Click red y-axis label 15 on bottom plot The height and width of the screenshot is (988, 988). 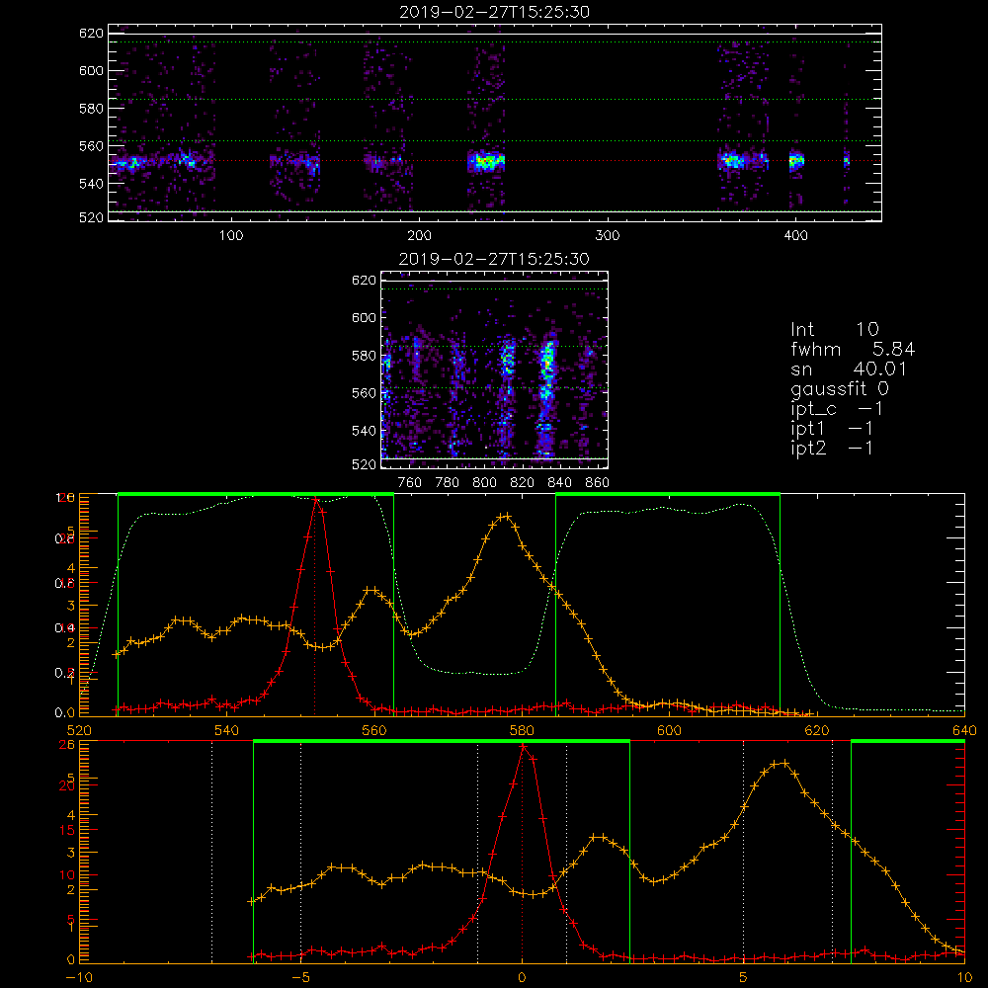point(67,830)
